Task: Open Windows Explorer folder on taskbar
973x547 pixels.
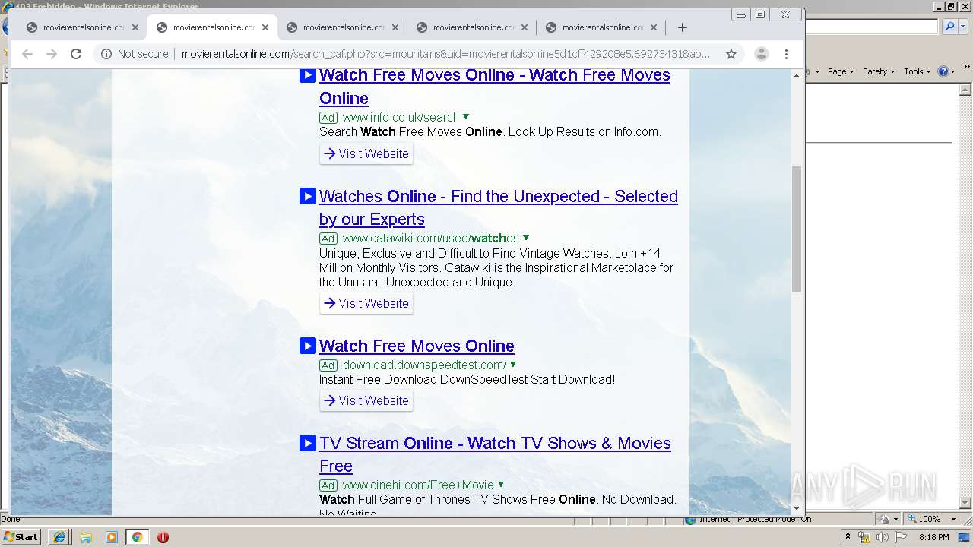Action: click(x=86, y=537)
